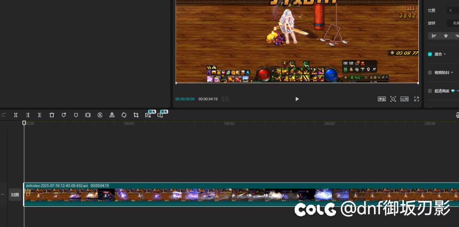Click the caption tool with first 限免 badge
Image resolution: width=459 pixels, height=227 pixels.
pyautogui.click(x=148, y=115)
